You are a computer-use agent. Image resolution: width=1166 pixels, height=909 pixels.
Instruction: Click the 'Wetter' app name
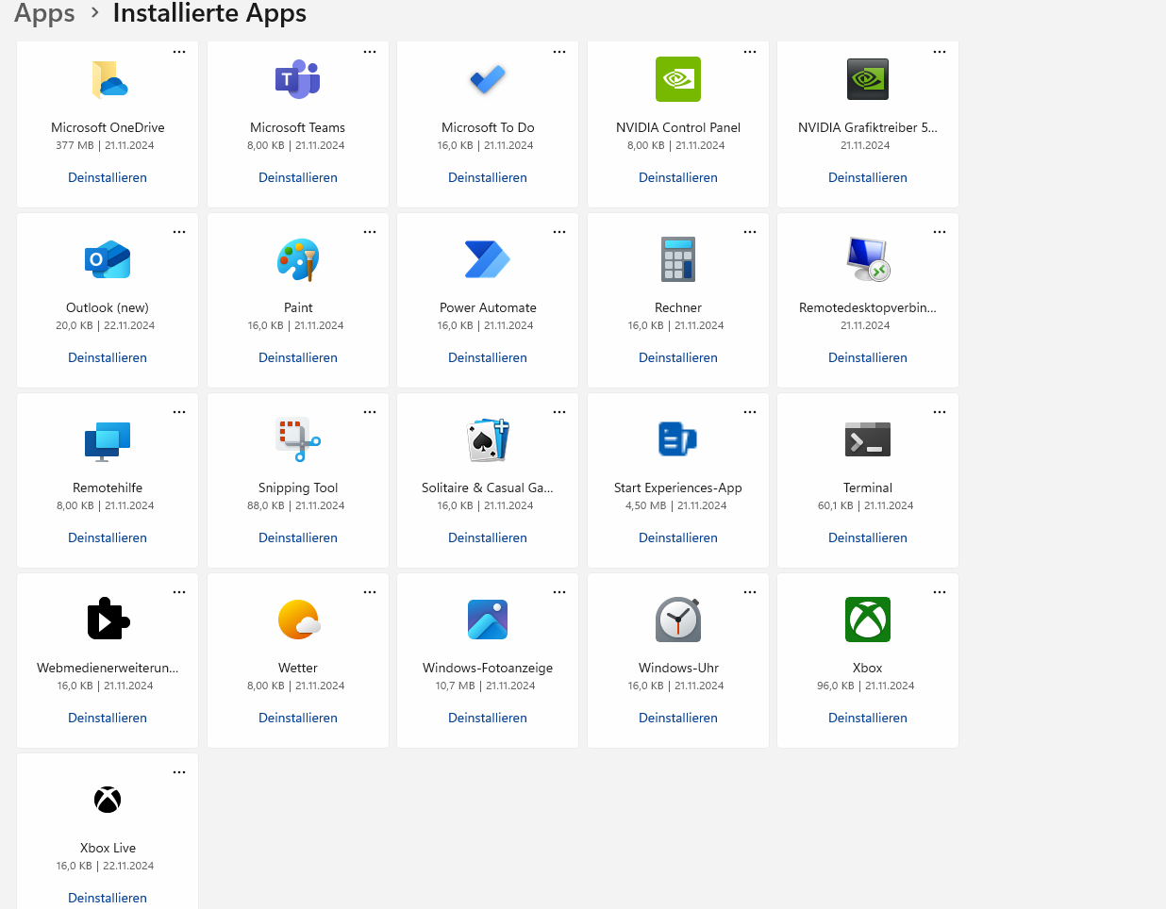tap(298, 668)
